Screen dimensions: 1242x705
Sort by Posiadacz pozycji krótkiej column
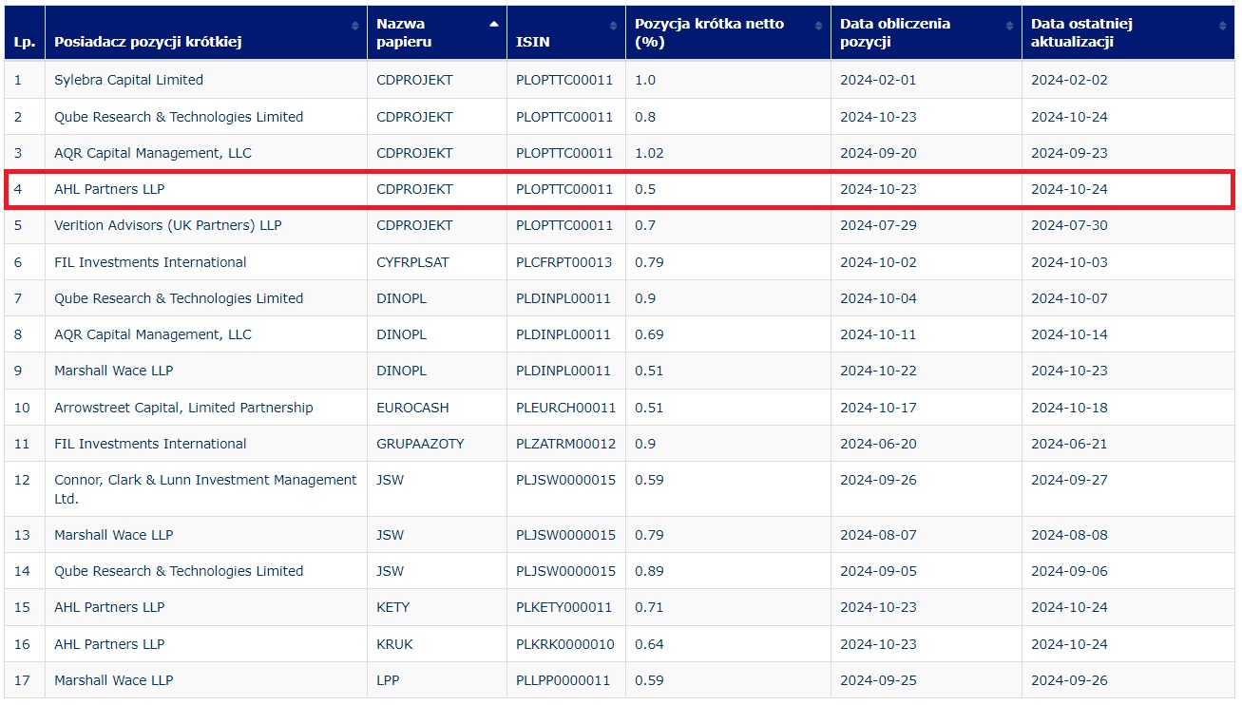(206, 33)
